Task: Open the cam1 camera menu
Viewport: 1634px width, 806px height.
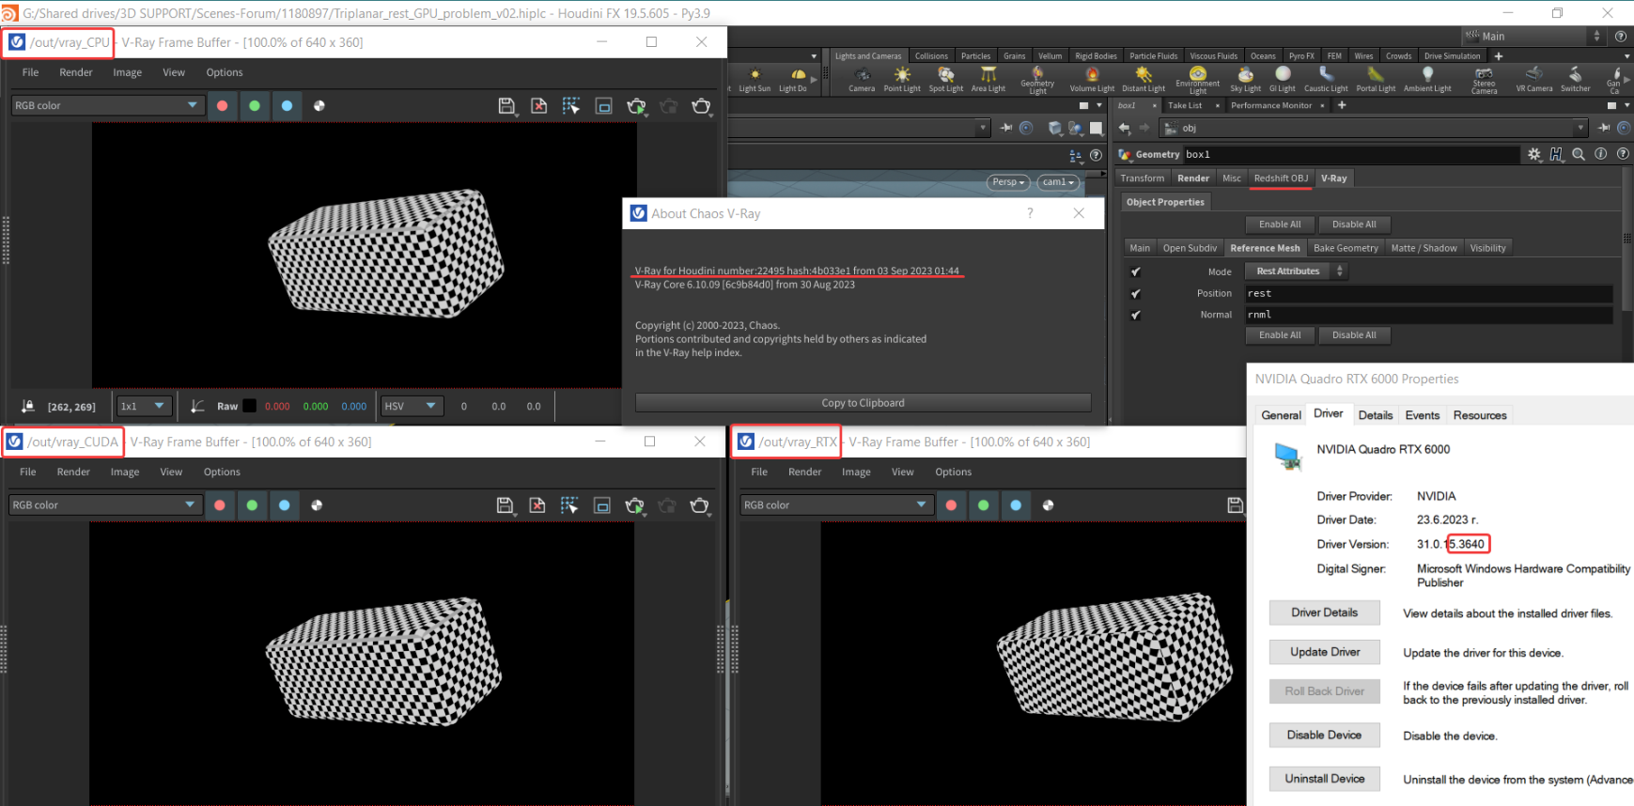Action: pyautogui.click(x=1058, y=182)
